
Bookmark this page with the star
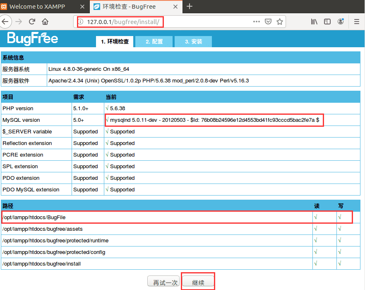280,22
